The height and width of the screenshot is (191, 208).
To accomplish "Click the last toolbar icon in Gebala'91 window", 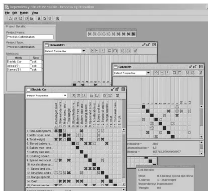I will (200, 73).
